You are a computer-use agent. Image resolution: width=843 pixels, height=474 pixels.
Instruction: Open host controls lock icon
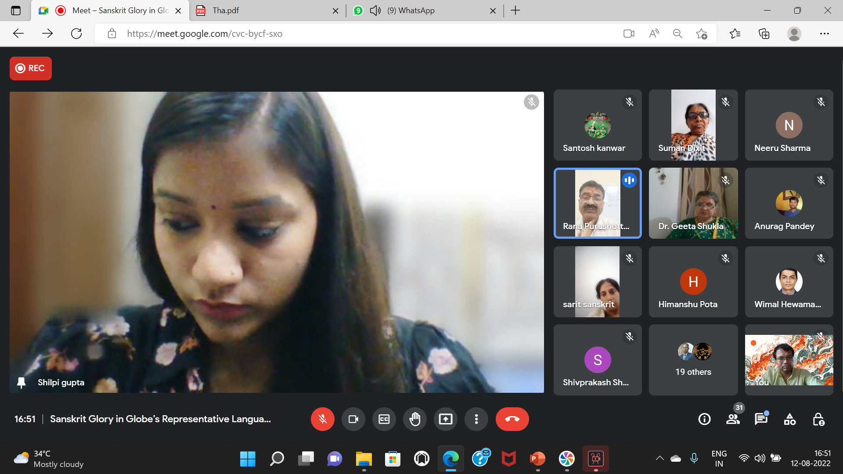(x=818, y=419)
